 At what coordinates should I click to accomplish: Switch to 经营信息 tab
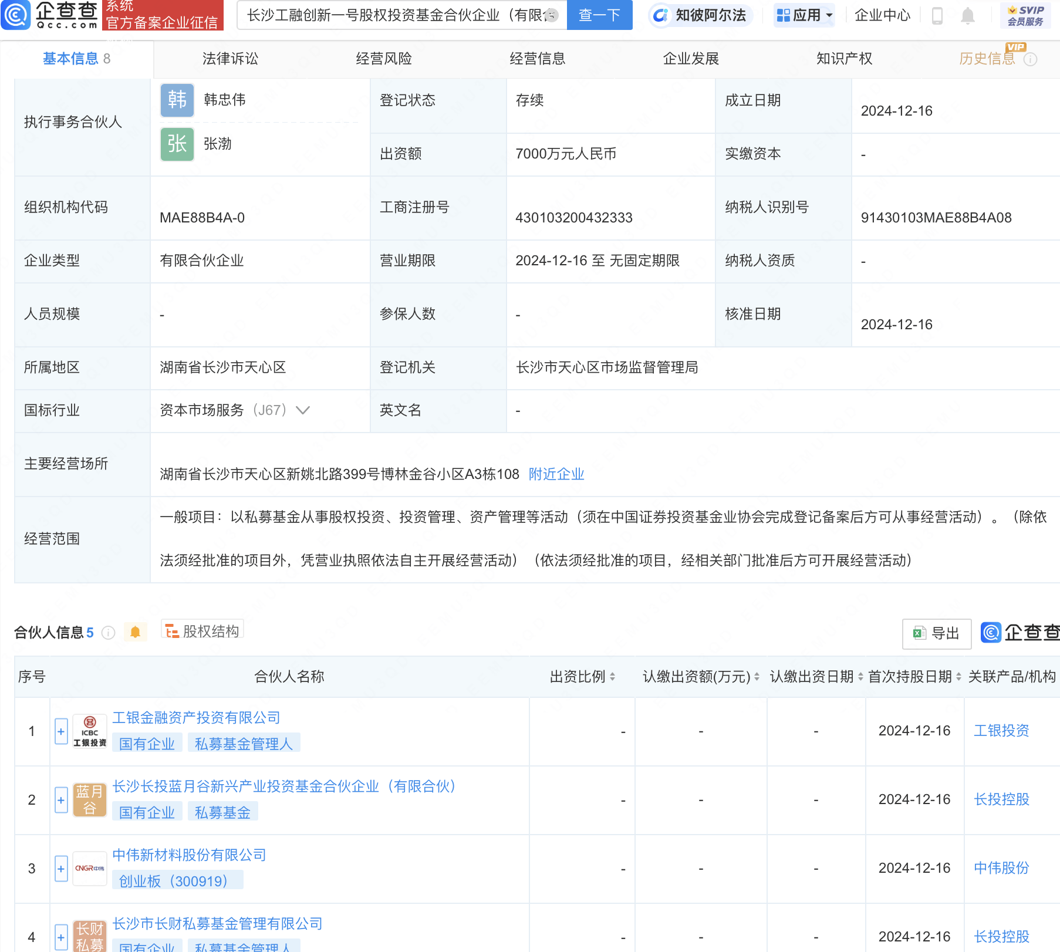point(538,59)
